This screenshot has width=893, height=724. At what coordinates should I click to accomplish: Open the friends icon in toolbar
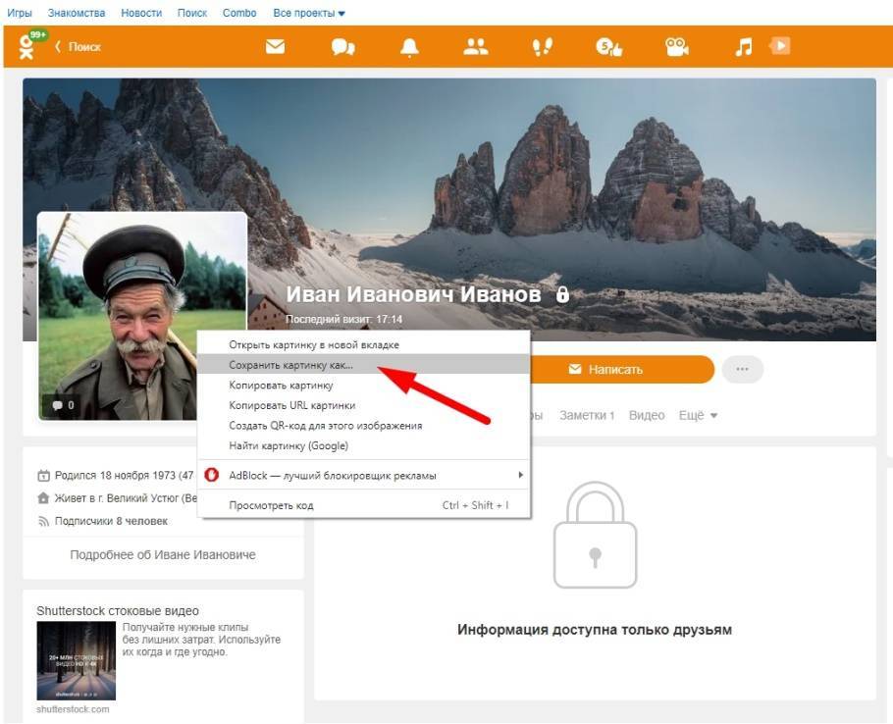point(476,46)
